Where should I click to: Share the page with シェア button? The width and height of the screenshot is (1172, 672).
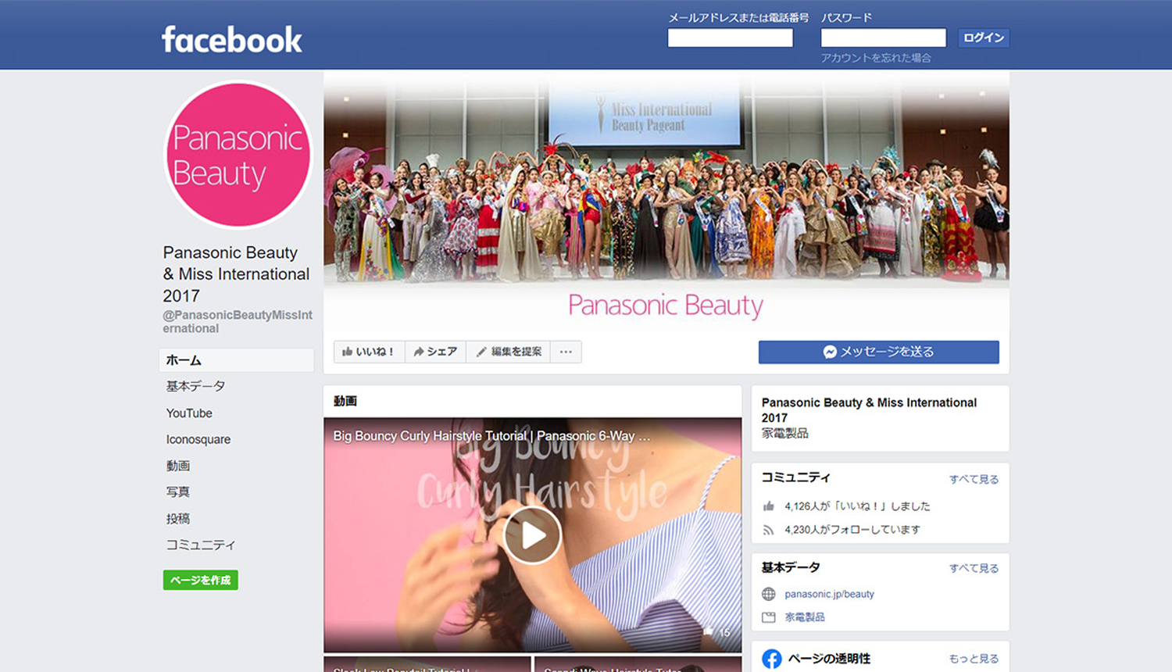click(x=435, y=352)
